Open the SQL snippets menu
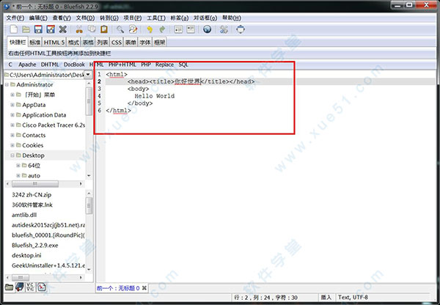Image resolution: width=440 pixels, height=305 pixels. pyautogui.click(x=183, y=65)
